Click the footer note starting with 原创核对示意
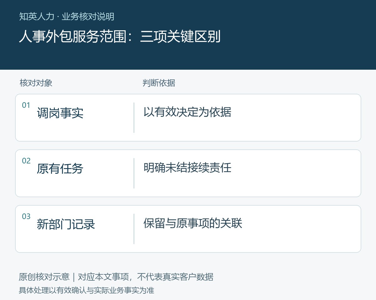This screenshot has width=376, height=300. click(116, 277)
